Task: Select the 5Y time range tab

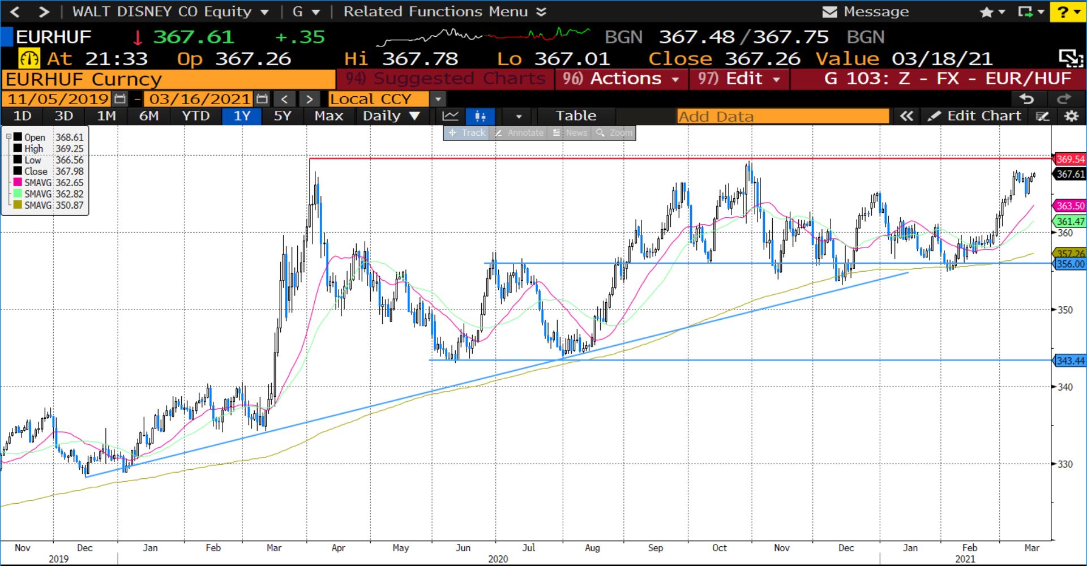Action: pos(282,116)
